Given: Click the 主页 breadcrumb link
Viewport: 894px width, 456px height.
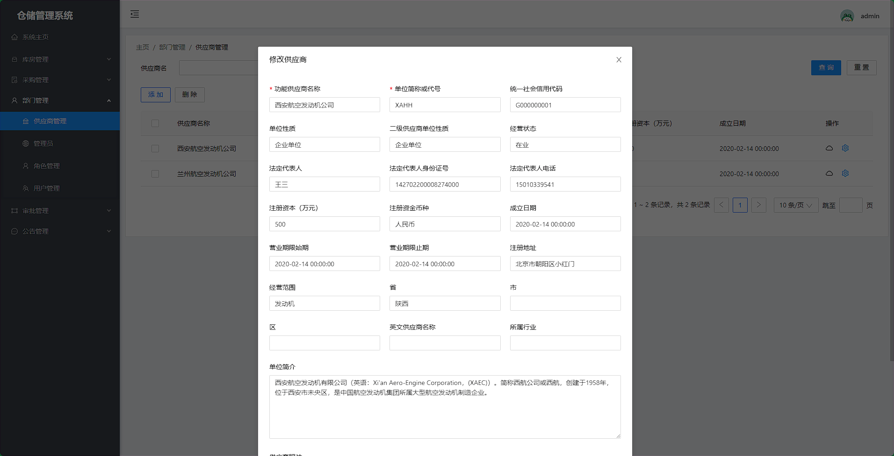Looking at the screenshot, I should 143,47.
